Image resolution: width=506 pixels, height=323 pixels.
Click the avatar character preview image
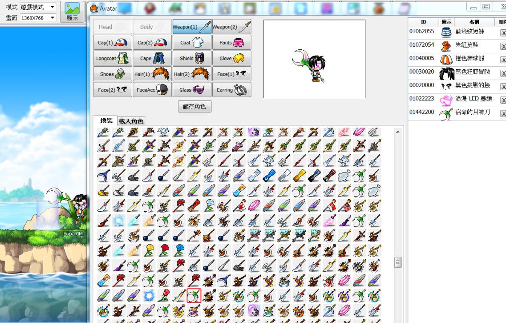pyautogui.click(x=309, y=66)
